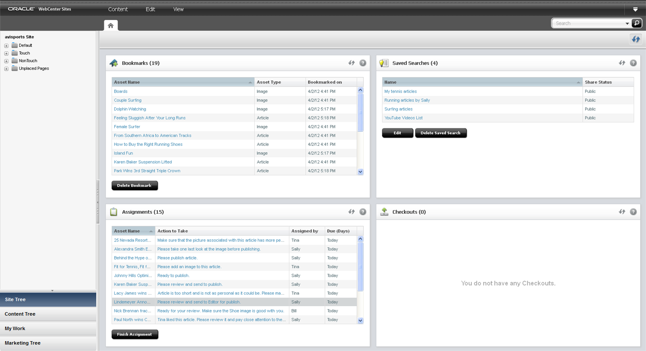646x351 pixels.
Task: Open the YouTube Videos List saved search
Action: click(404, 118)
